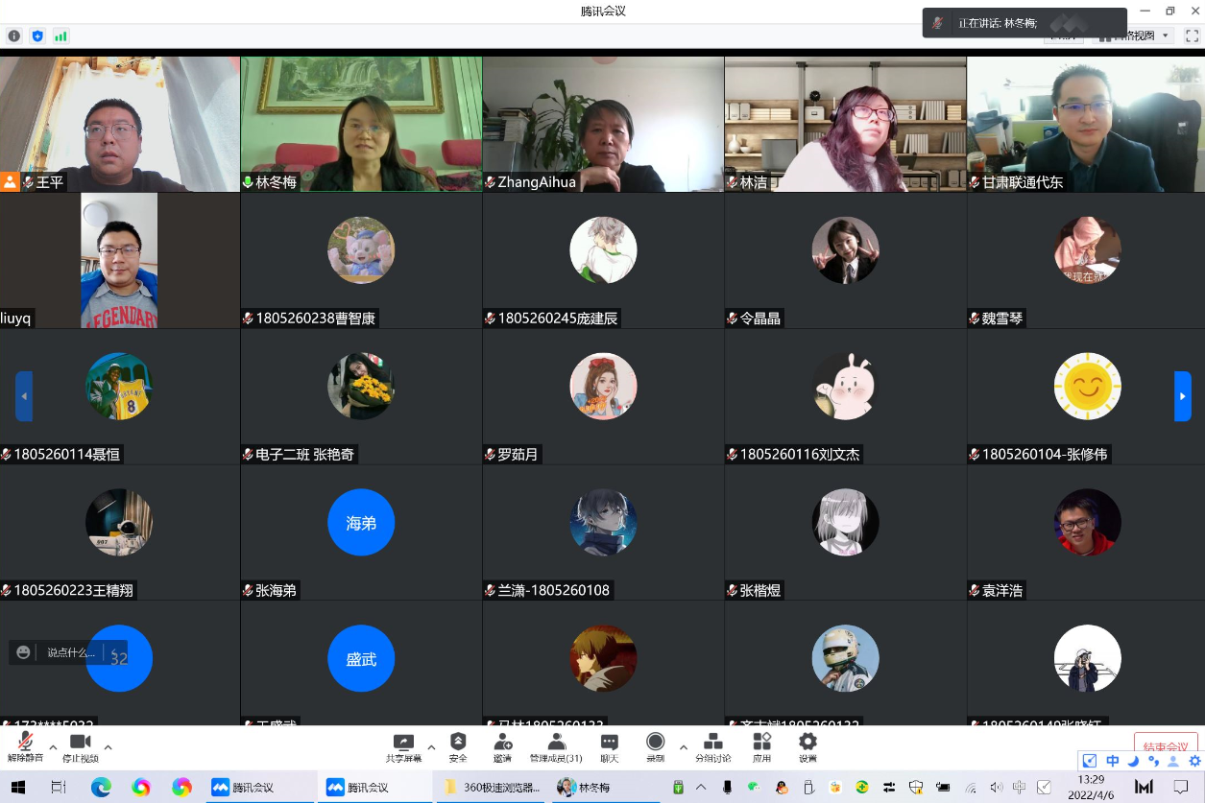Click the 邀请 invite participants icon
The width and height of the screenshot is (1205, 803).
point(502,745)
